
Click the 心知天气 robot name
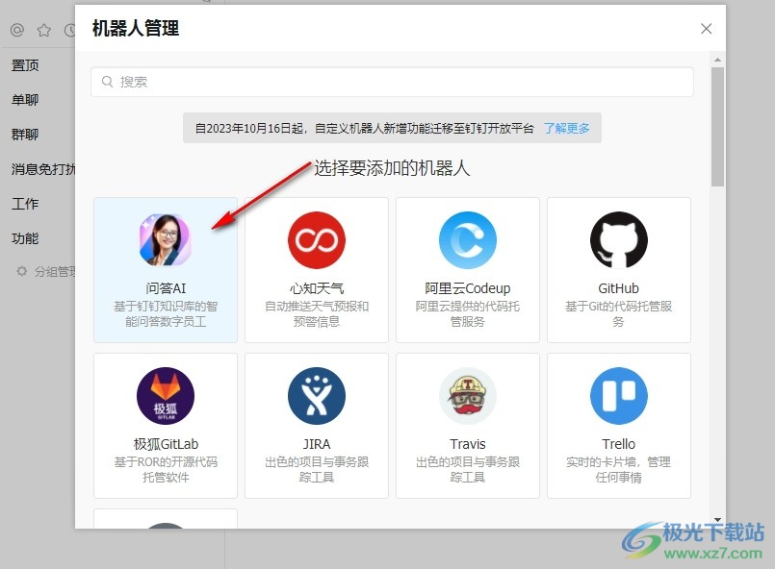[x=317, y=288]
